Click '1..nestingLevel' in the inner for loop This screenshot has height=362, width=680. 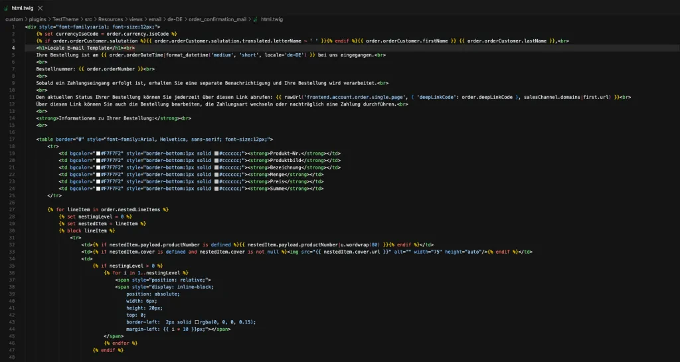[x=160, y=273]
